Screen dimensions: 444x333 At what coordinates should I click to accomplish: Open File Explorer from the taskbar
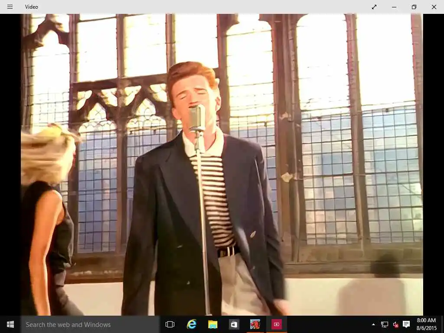click(x=212, y=324)
